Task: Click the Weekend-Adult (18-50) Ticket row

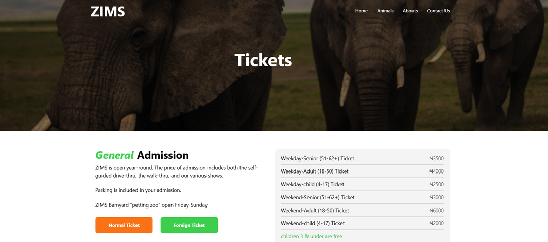Action: click(x=362, y=211)
